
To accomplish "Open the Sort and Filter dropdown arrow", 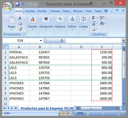I will 105,18.
